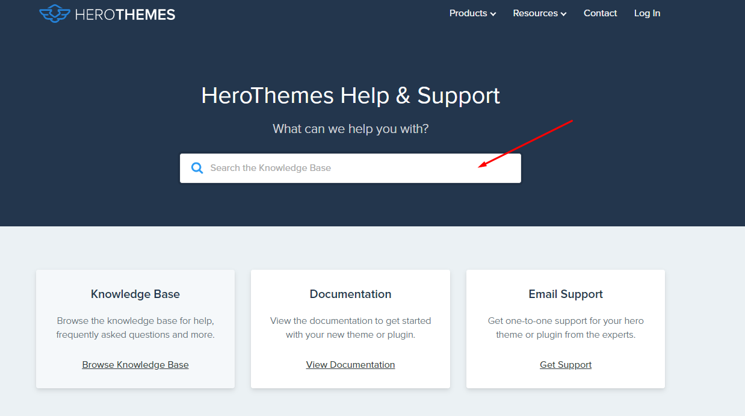Click the Email Support heading text
745x416 pixels.
[x=565, y=294]
